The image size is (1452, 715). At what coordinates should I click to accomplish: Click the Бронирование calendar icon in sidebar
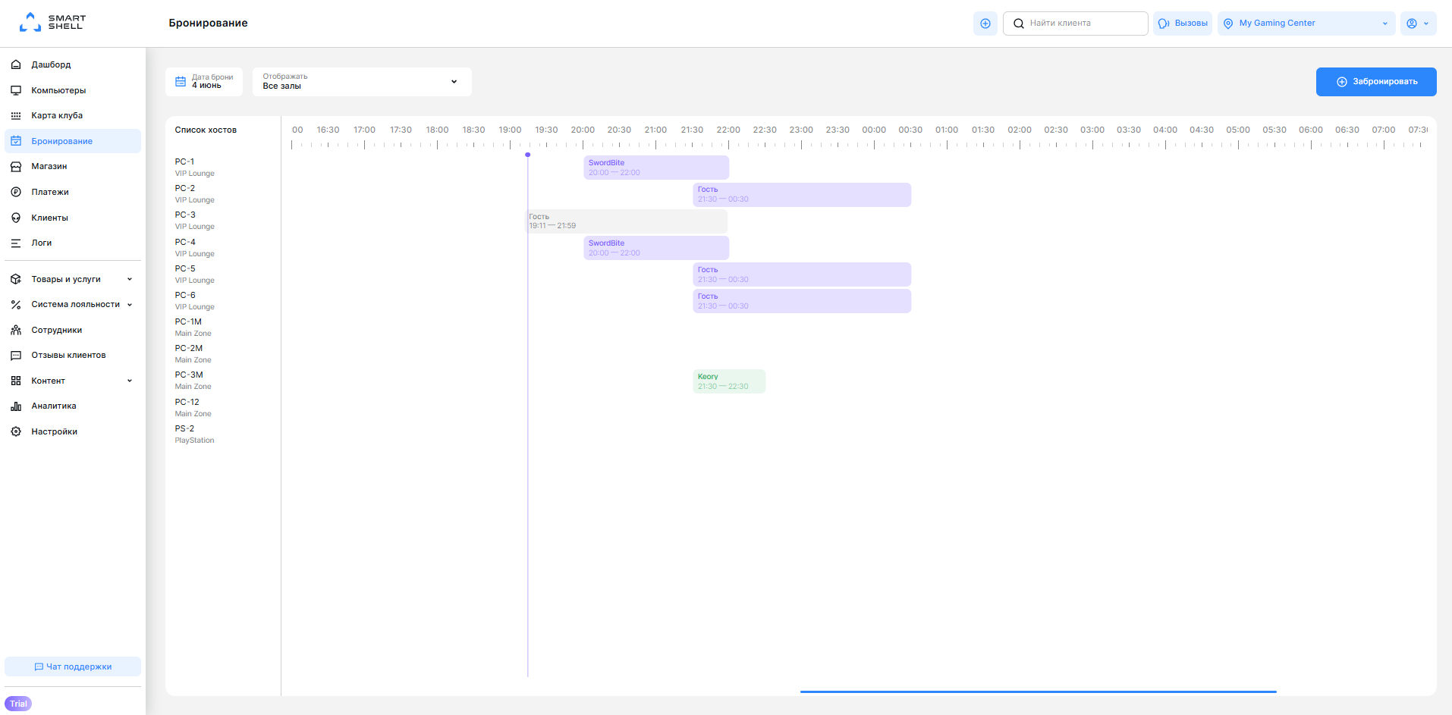point(16,141)
